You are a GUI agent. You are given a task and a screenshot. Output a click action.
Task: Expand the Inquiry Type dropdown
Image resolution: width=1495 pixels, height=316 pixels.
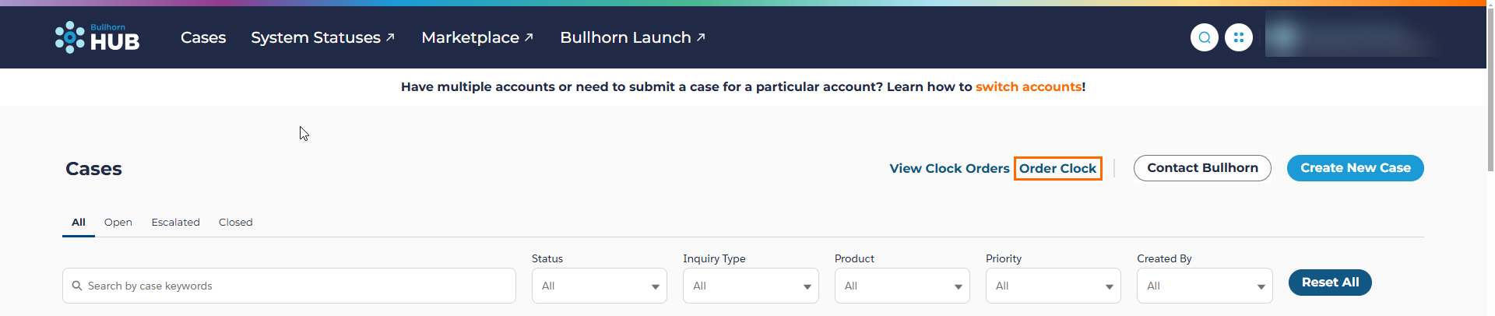tap(751, 286)
